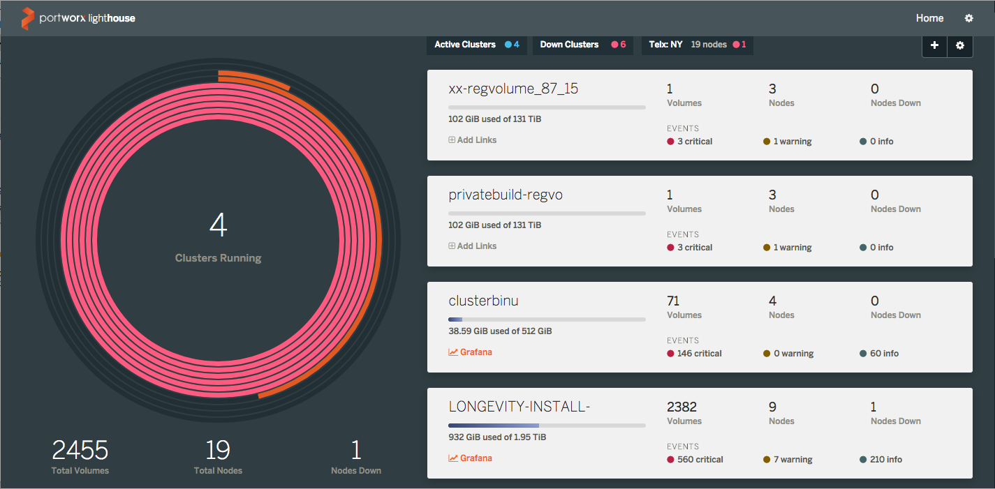
Task: Click the LONGEVITY-INSTALL storage usage bar
Action: pos(546,425)
